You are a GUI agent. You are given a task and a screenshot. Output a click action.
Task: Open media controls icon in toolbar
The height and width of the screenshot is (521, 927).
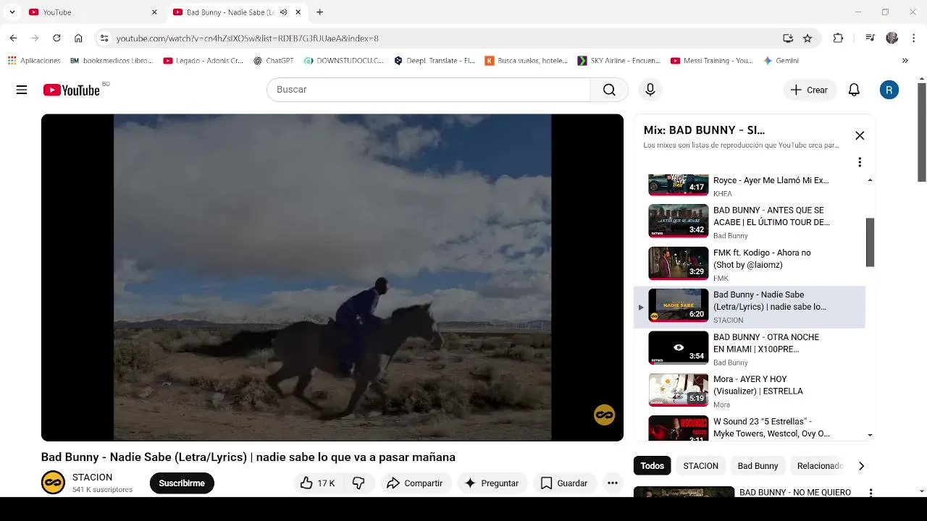(870, 38)
